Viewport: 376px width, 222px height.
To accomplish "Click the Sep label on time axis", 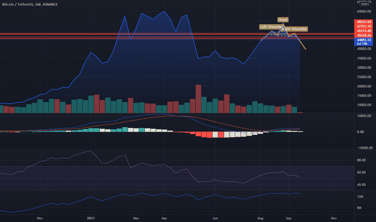I will coord(288,218).
